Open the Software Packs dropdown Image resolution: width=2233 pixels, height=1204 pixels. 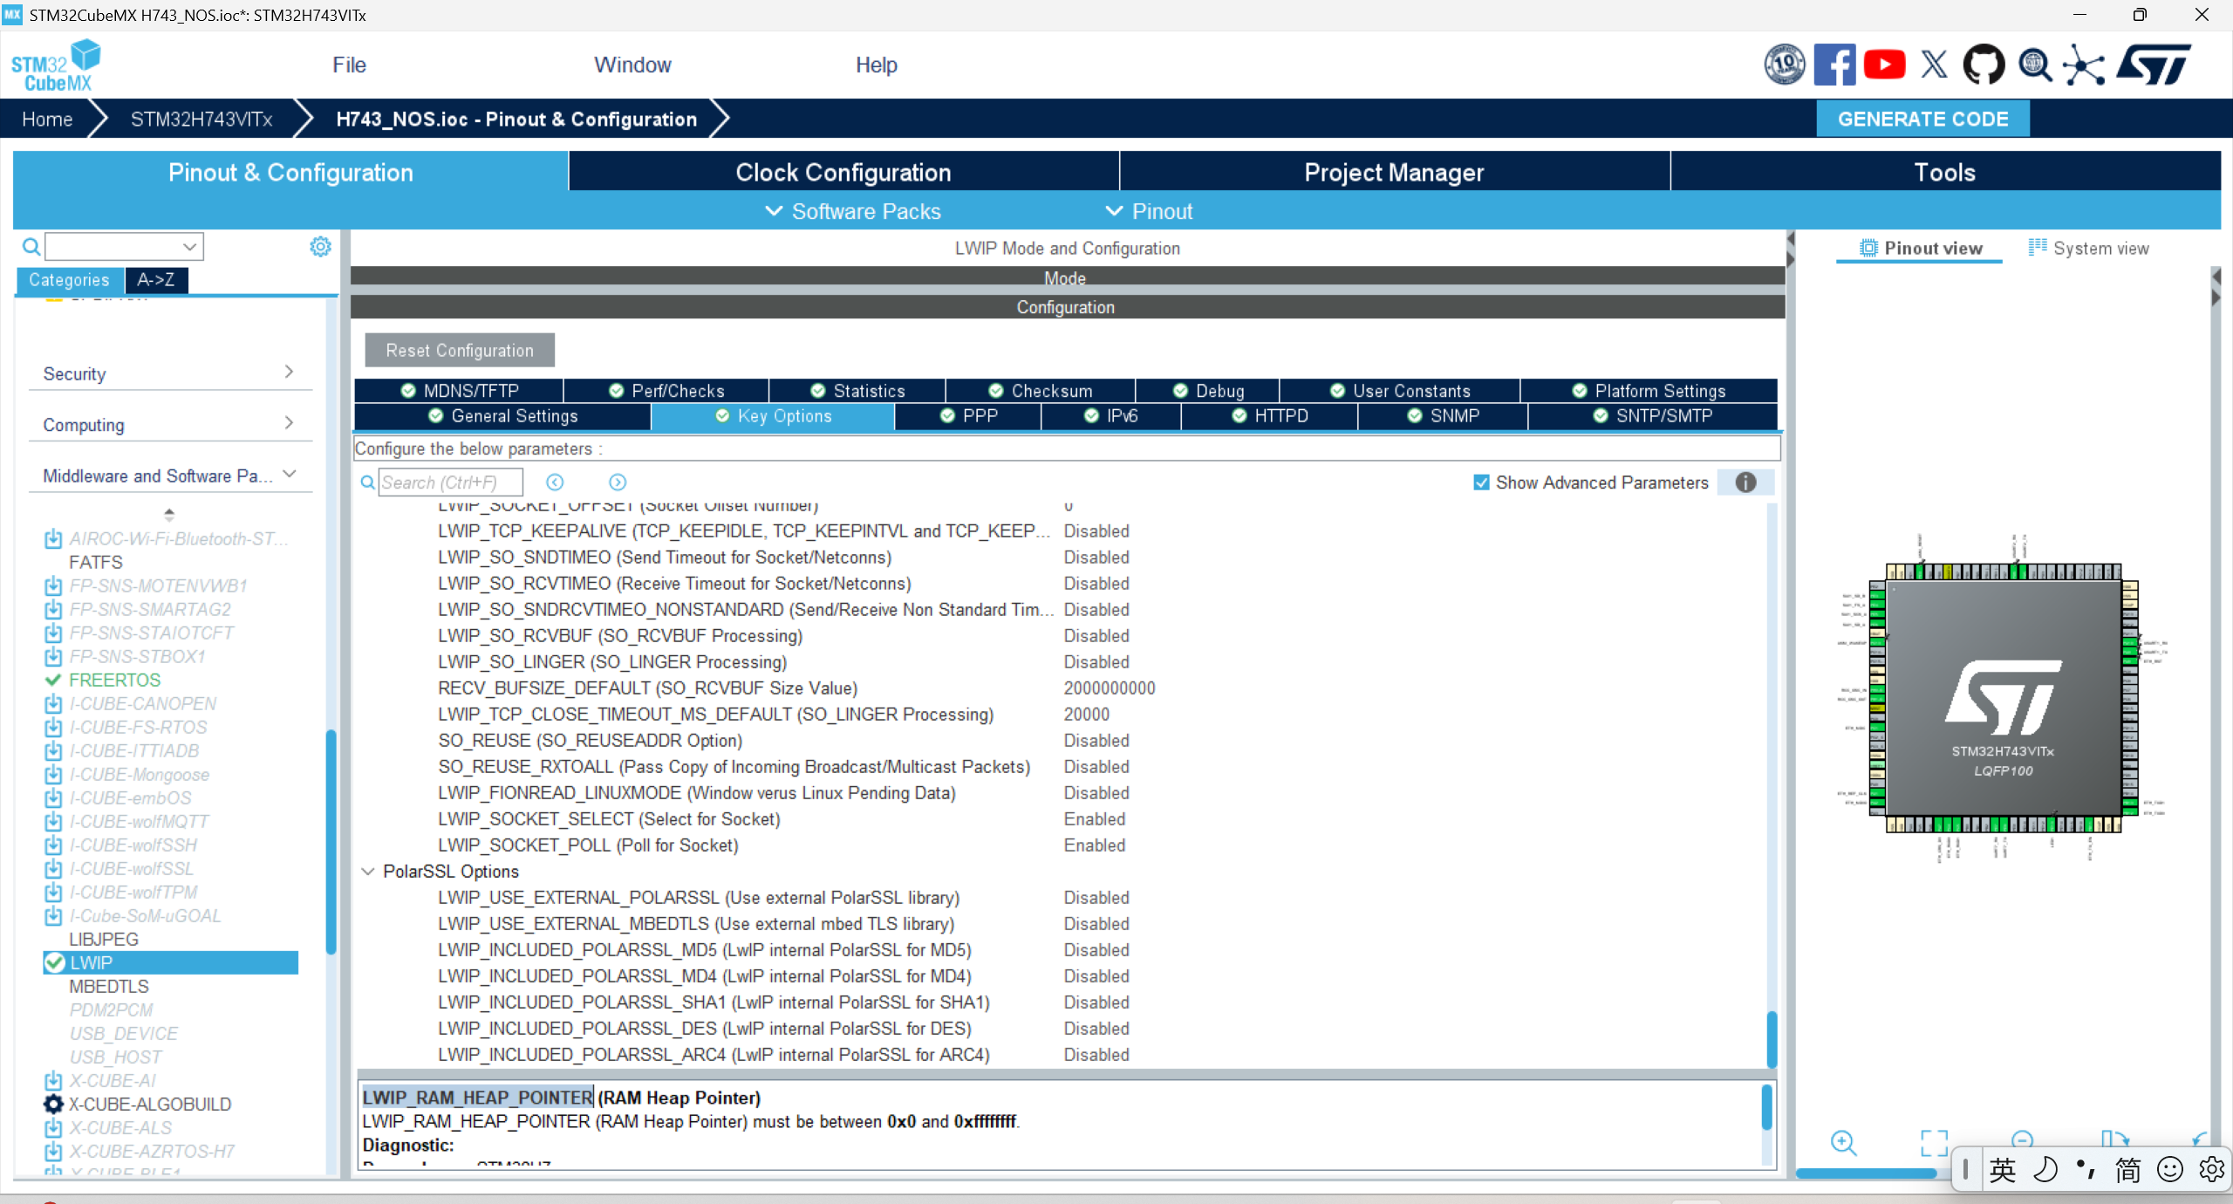pos(853,211)
